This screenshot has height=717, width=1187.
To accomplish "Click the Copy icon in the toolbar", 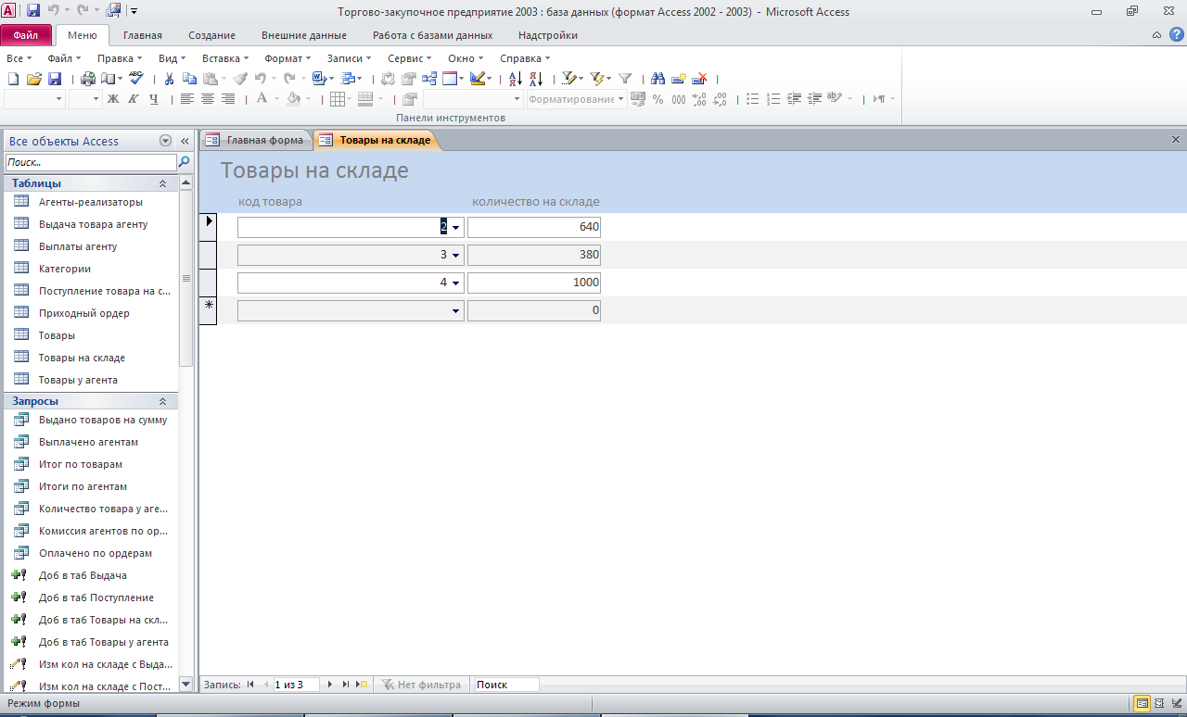I will tap(189, 79).
